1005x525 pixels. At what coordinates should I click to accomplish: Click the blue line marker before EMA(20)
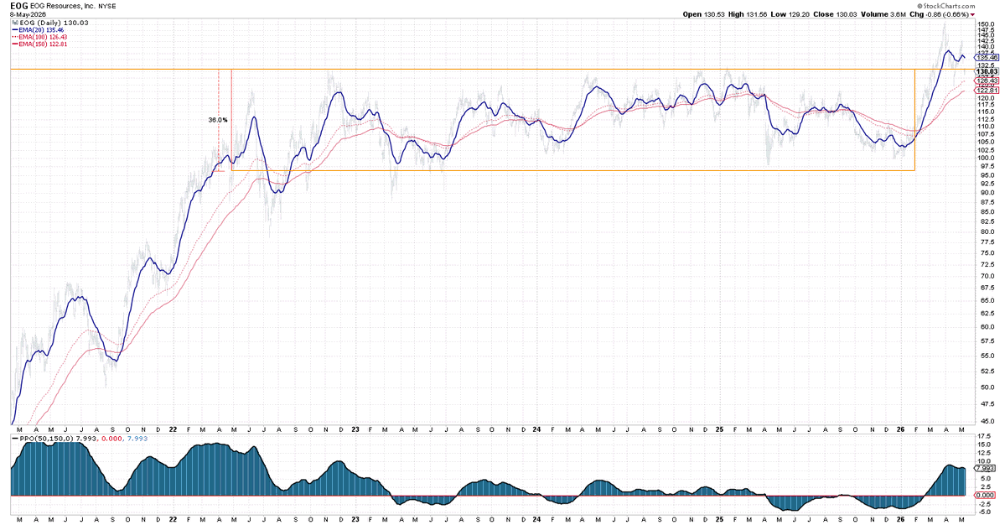(x=15, y=30)
